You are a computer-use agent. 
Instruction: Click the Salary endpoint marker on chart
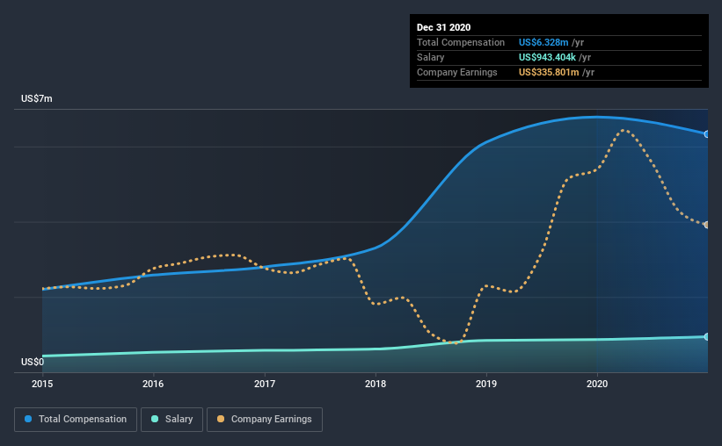[x=706, y=337]
